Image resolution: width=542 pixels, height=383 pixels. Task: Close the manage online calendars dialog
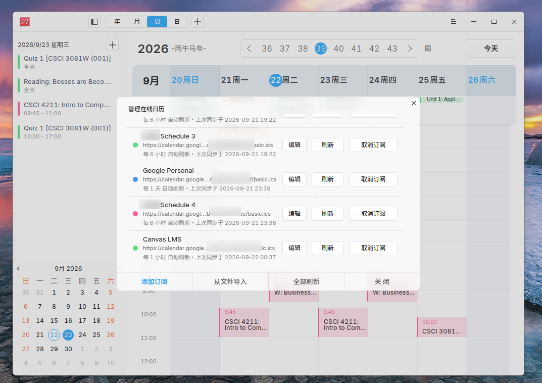[414, 103]
